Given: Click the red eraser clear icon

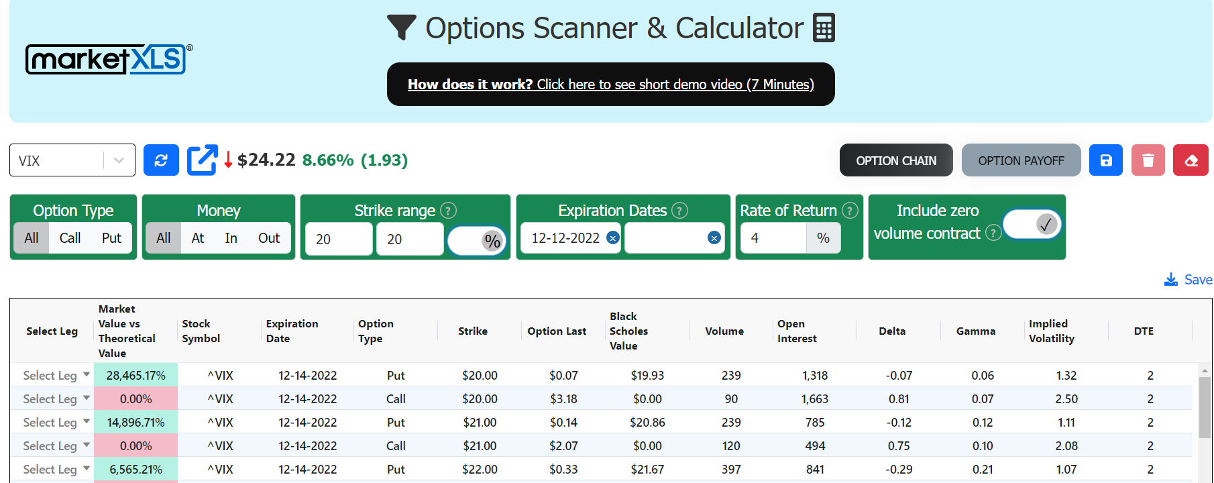Looking at the screenshot, I should click(1191, 160).
